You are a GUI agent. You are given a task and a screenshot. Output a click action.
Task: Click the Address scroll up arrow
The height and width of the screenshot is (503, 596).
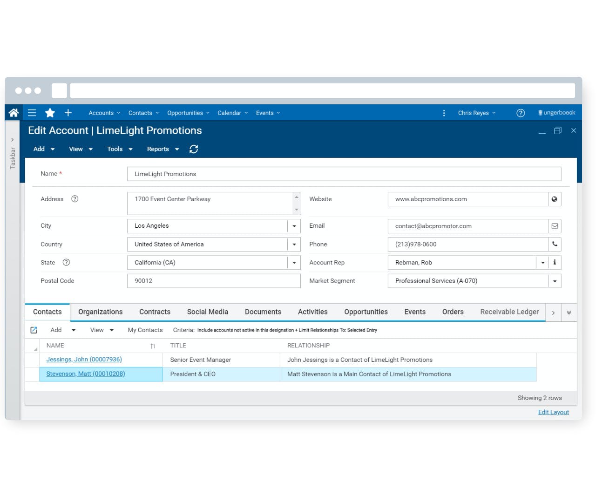pyautogui.click(x=297, y=197)
